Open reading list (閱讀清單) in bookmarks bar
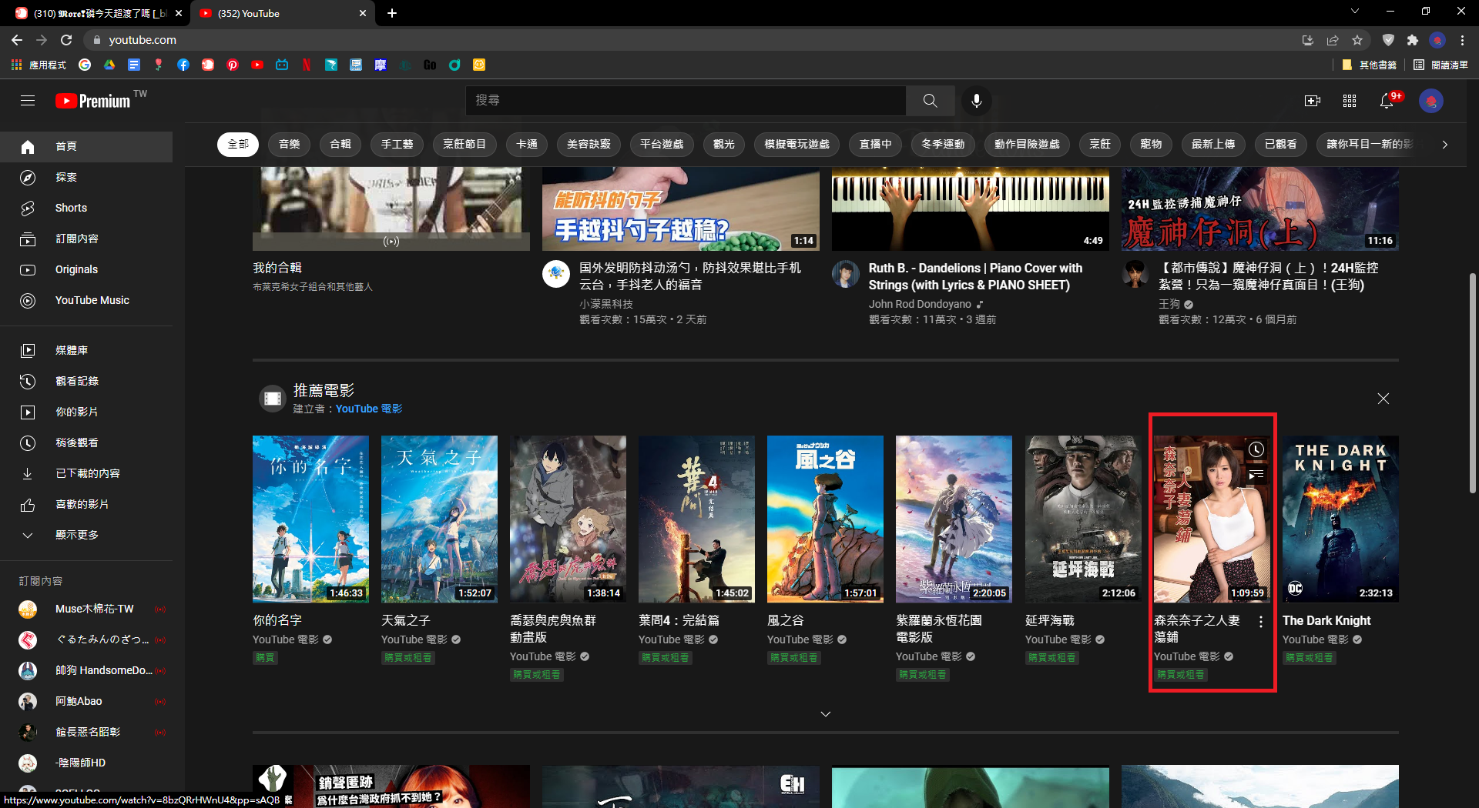 [1441, 65]
